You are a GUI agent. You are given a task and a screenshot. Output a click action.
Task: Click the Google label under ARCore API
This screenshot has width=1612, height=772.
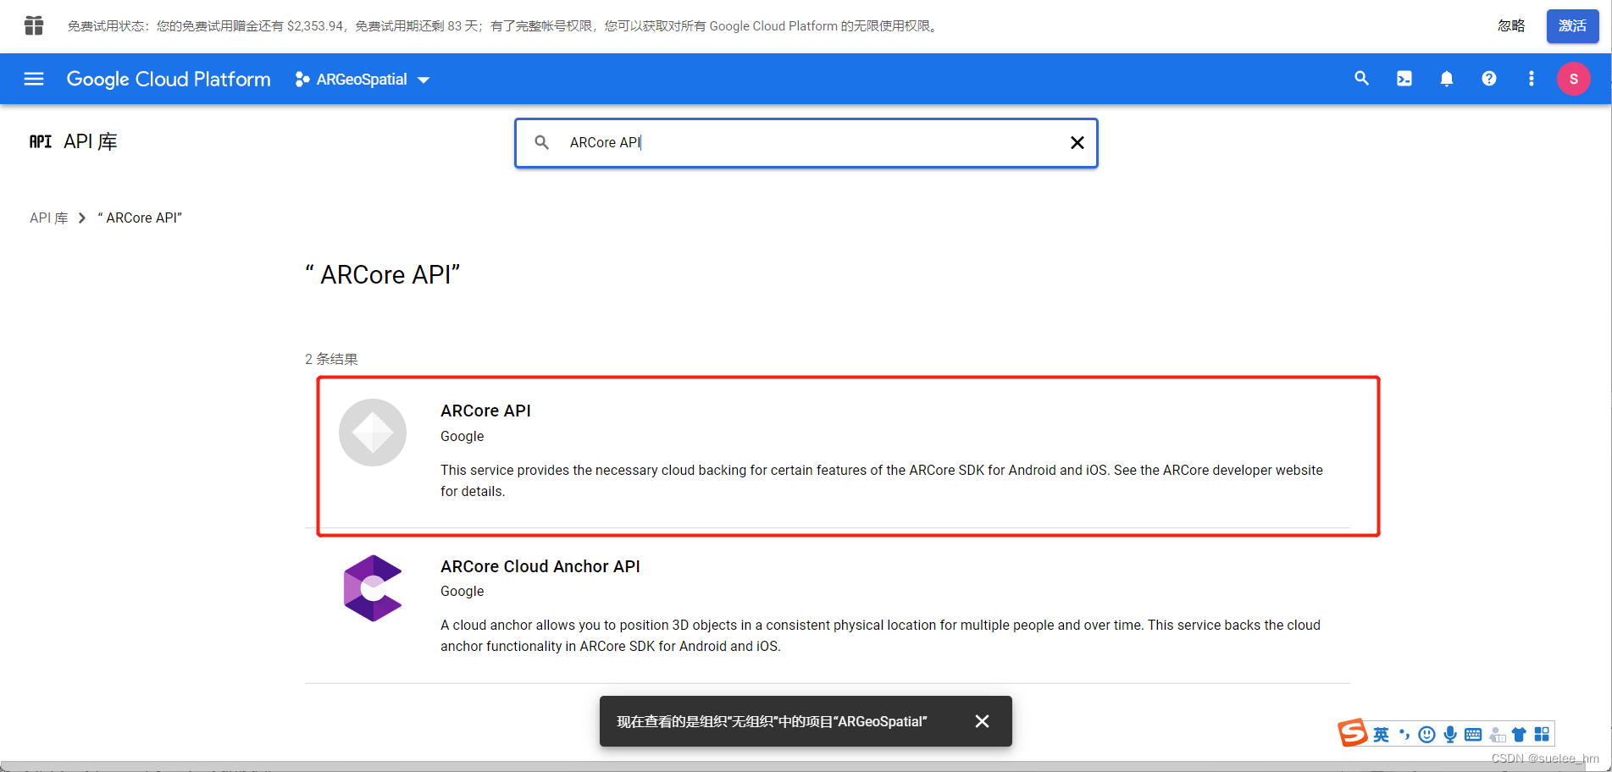click(x=462, y=436)
